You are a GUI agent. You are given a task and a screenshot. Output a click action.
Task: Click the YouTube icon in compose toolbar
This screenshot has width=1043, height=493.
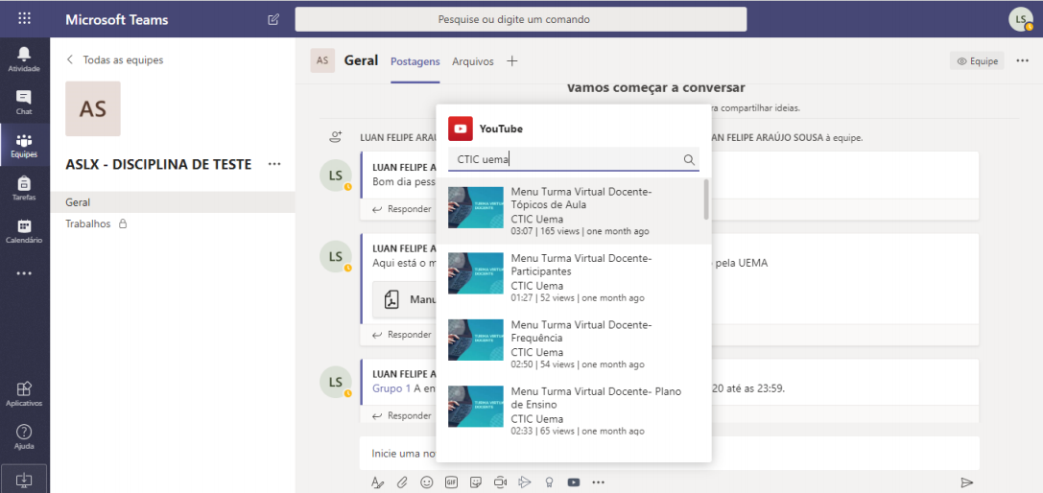[574, 482]
